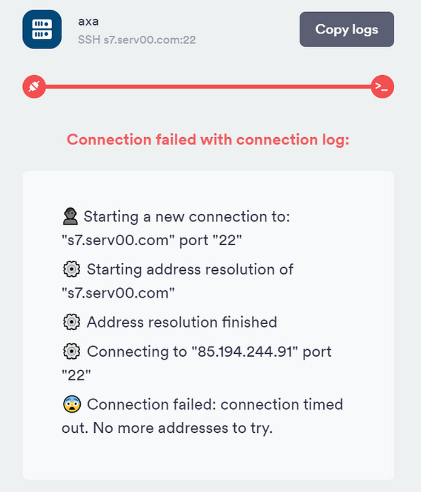The width and height of the screenshot is (421, 492).
Task: Click the blue server host icon
Action: (x=42, y=29)
